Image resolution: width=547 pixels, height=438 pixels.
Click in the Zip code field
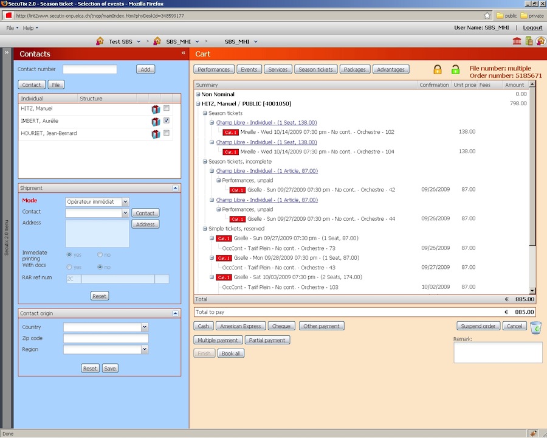106,338
